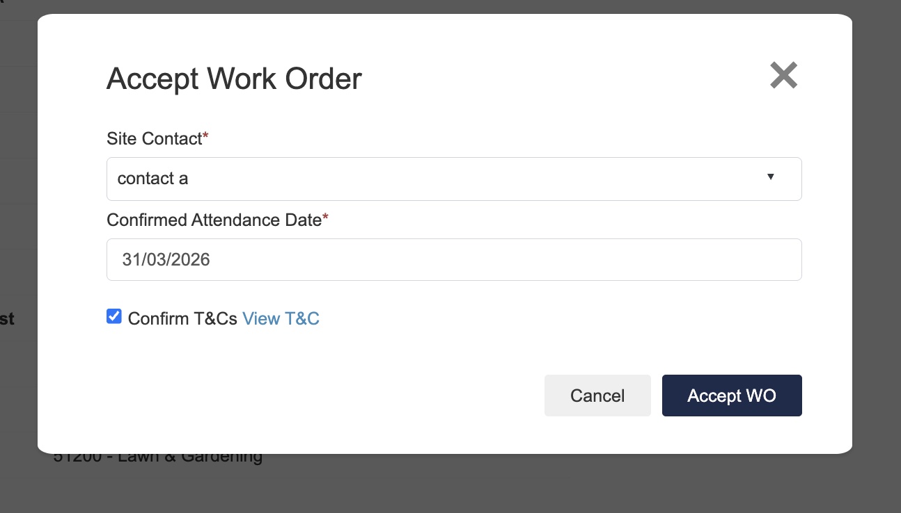901x513 pixels.
Task: Click the blank area below the dialog title
Action: click(453, 111)
